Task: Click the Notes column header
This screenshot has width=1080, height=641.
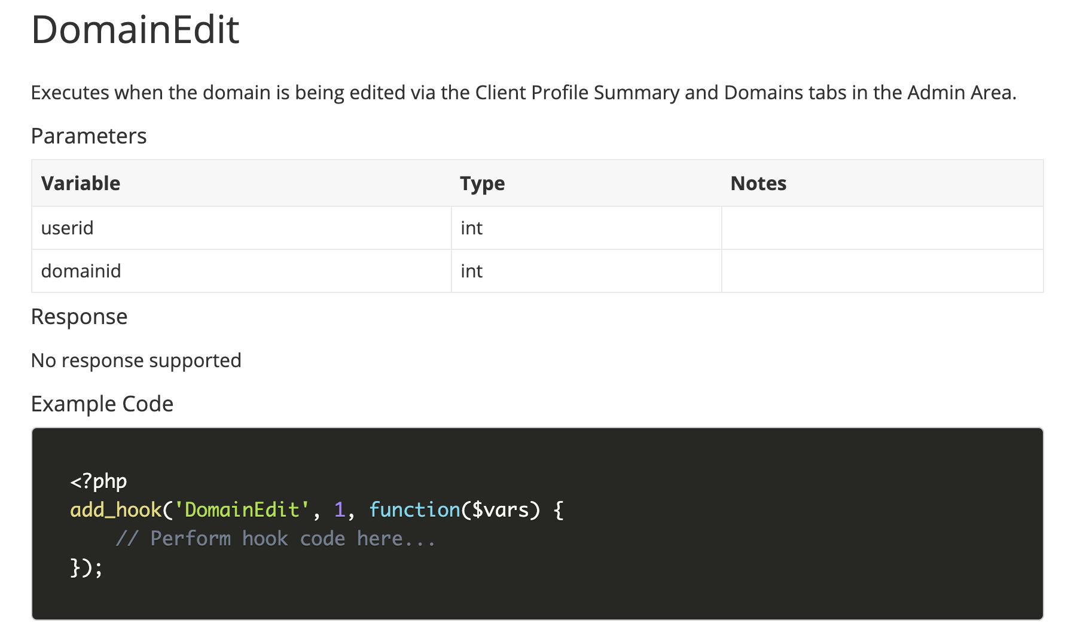Action: (758, 183)
